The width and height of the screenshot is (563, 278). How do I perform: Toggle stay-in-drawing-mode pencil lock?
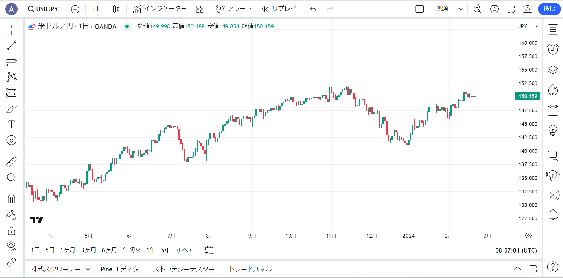click(x=11, y=215)
